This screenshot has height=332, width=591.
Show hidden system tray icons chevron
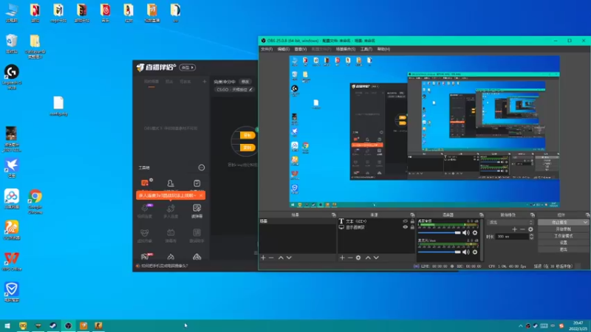[521, 326]
